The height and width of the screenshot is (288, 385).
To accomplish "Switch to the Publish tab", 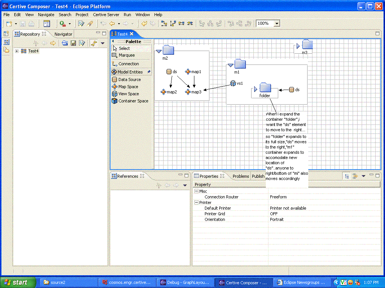I will (258, 176).
